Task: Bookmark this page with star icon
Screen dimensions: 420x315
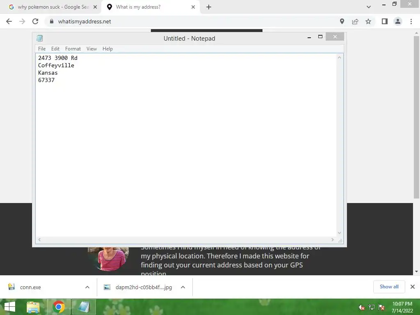Action: point(368,21)
